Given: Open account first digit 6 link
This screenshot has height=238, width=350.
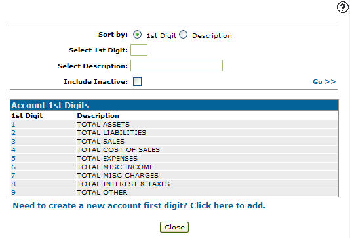Looking at the screenshot, I should pyautogui.click(x=13, y=167).
